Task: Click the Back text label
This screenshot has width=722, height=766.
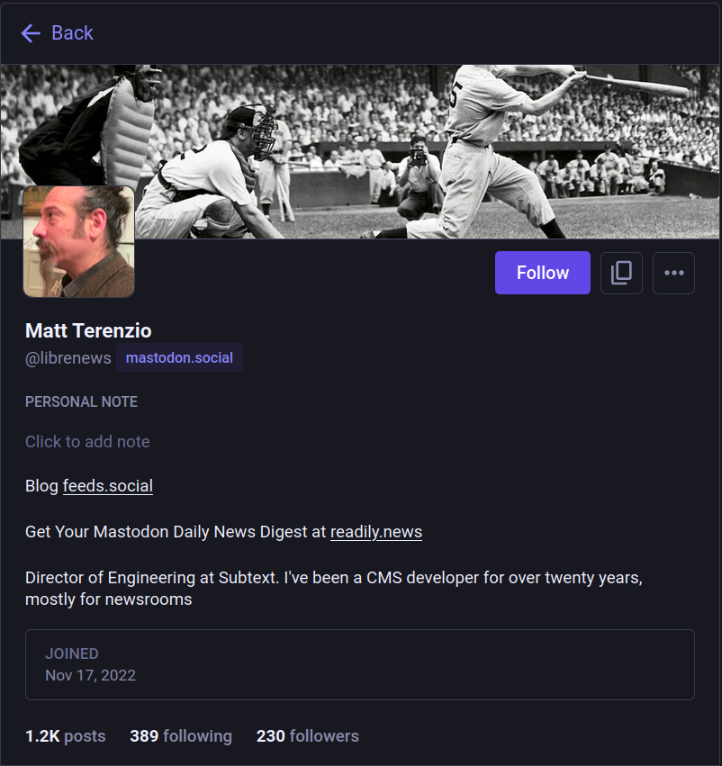Action: 72,33
